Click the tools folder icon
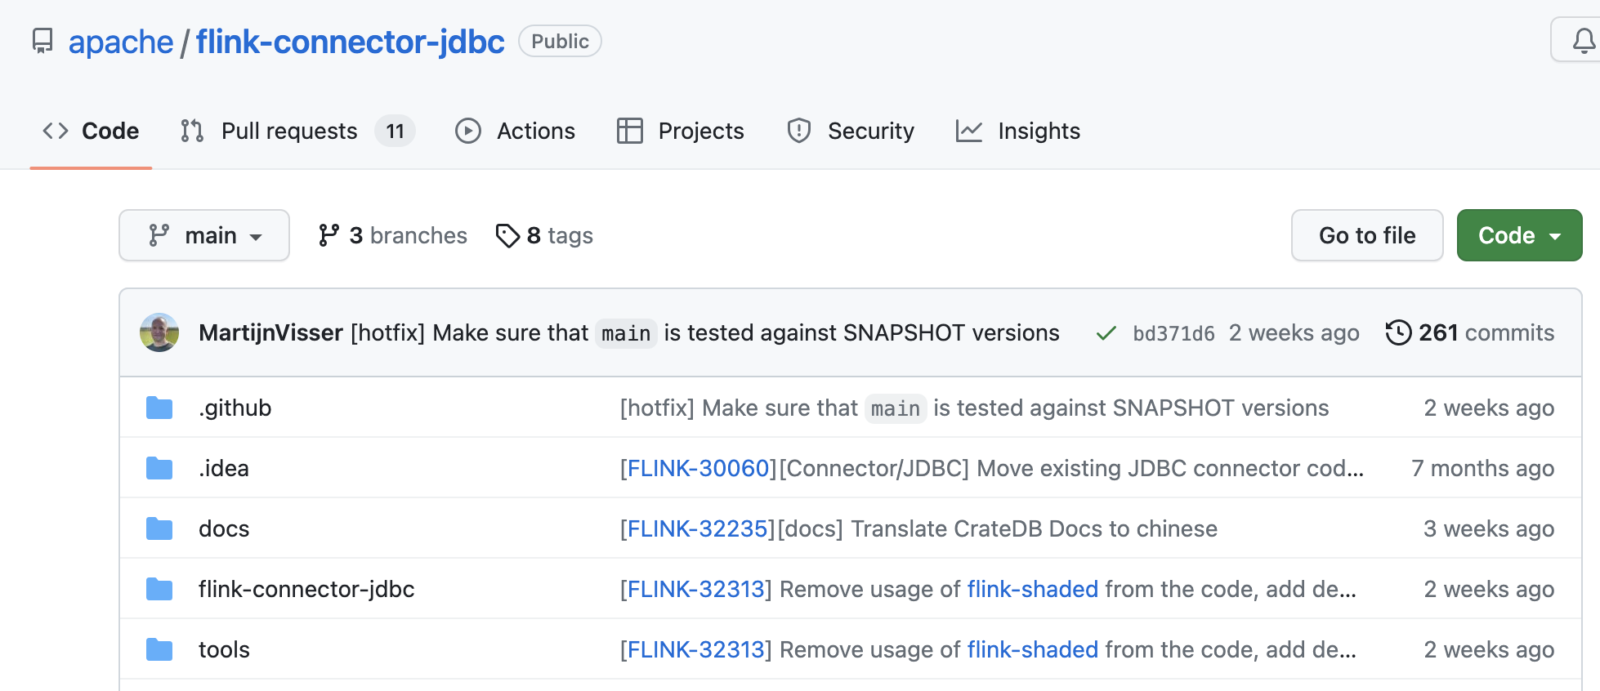This screenshot has height=691, width=1600. click(159, 649)
